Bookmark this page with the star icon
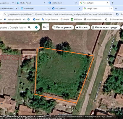The width and height of the screenshot is (123, 119). (x=122, y=14)
